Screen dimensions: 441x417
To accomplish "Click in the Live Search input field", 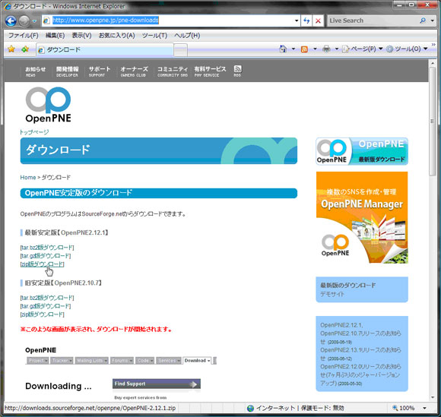I will [x=373, y=21].
